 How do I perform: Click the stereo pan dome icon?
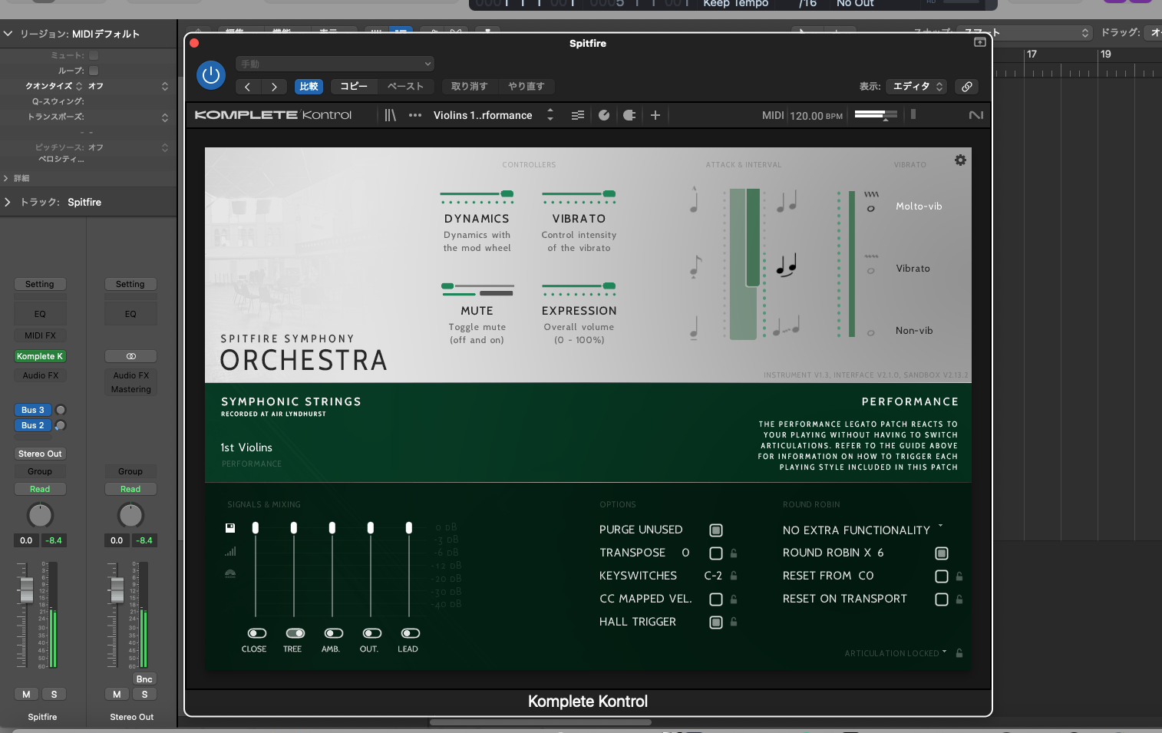[x=230, y=573]
